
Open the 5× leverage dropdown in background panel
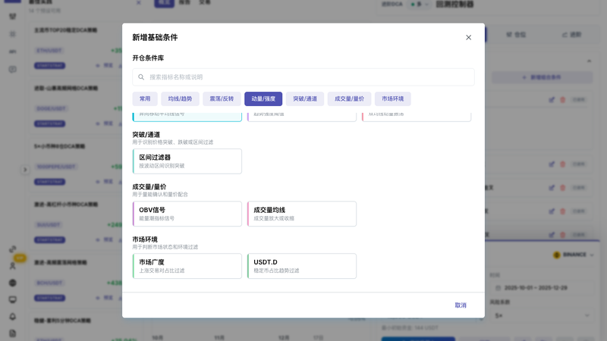coord(542,316)
